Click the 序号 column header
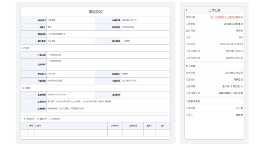 [x=31, y=126]
